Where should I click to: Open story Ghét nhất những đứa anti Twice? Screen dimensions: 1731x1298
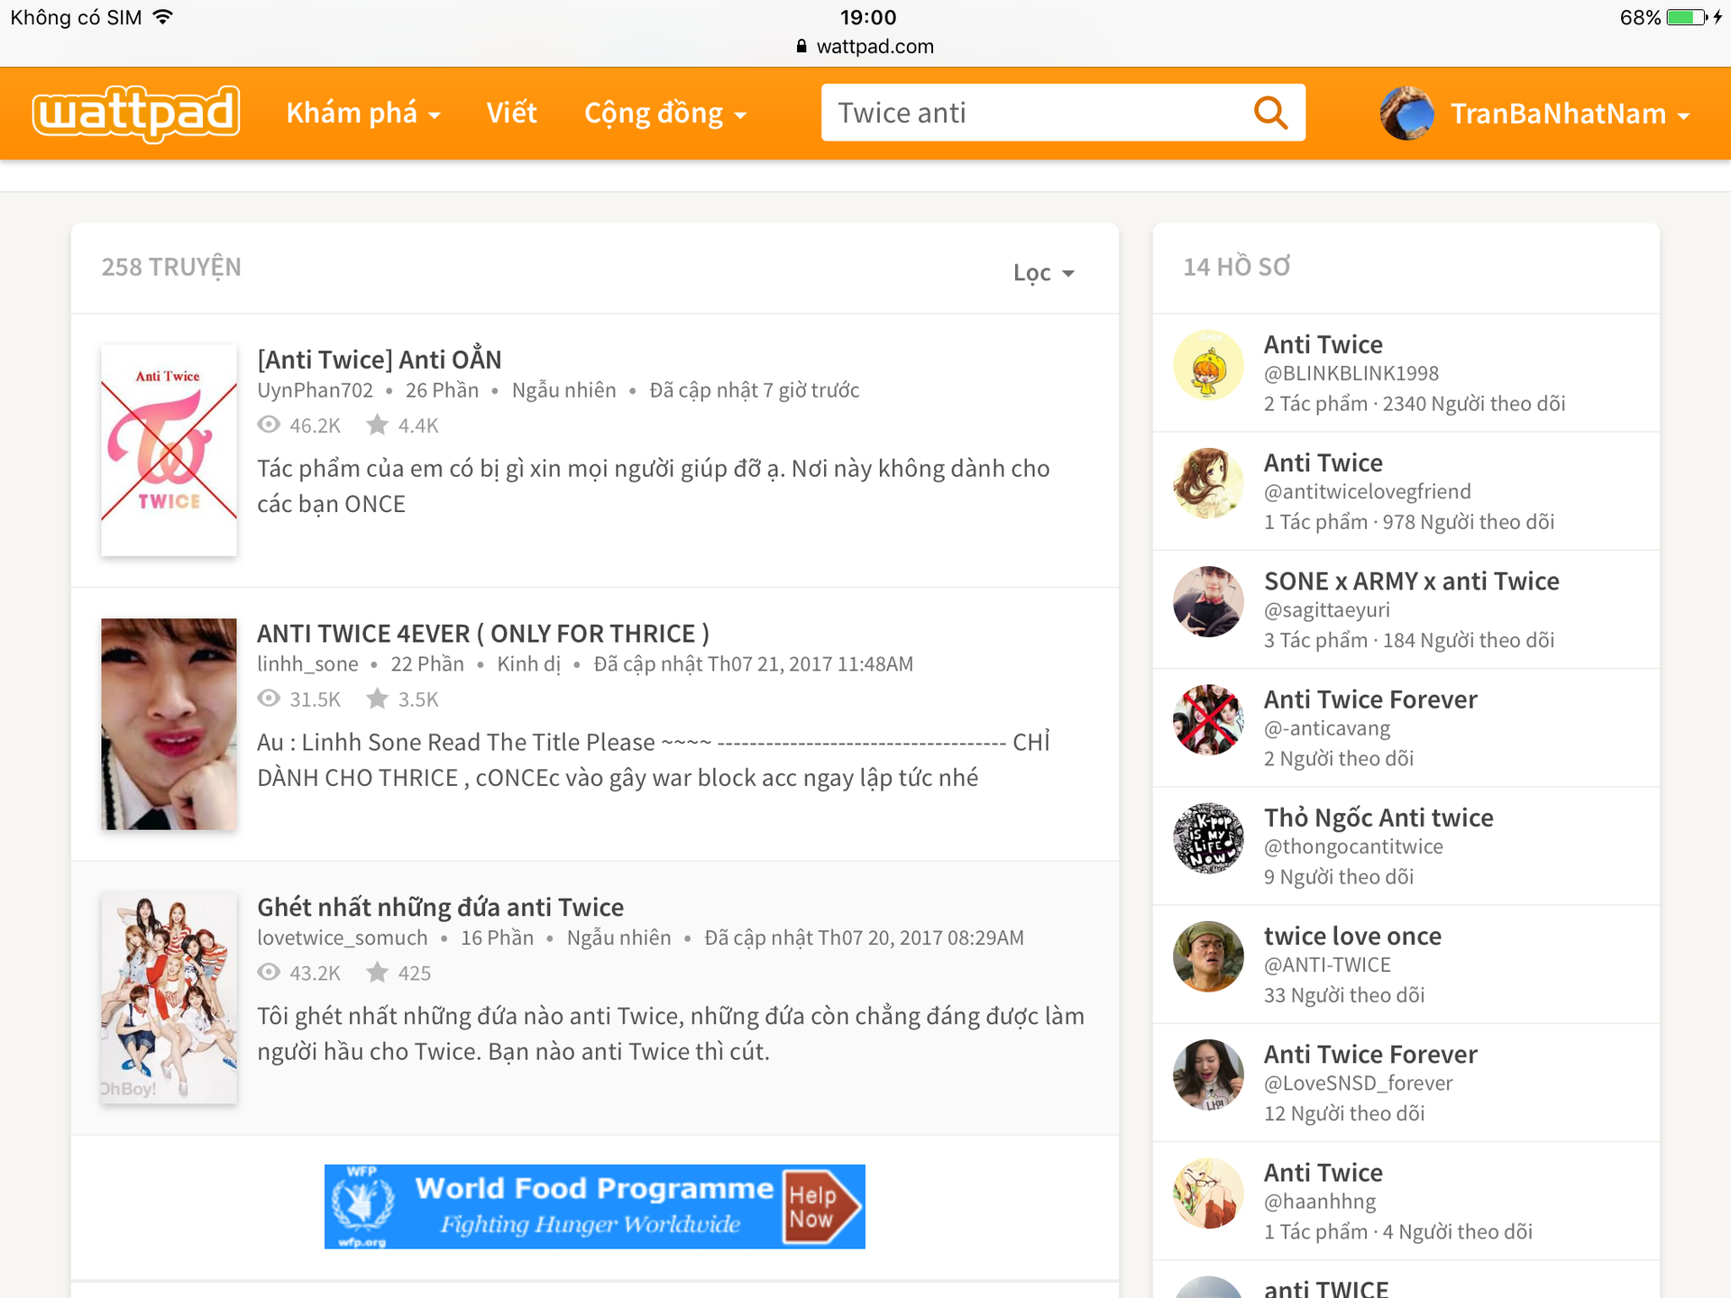pos(440,907)
